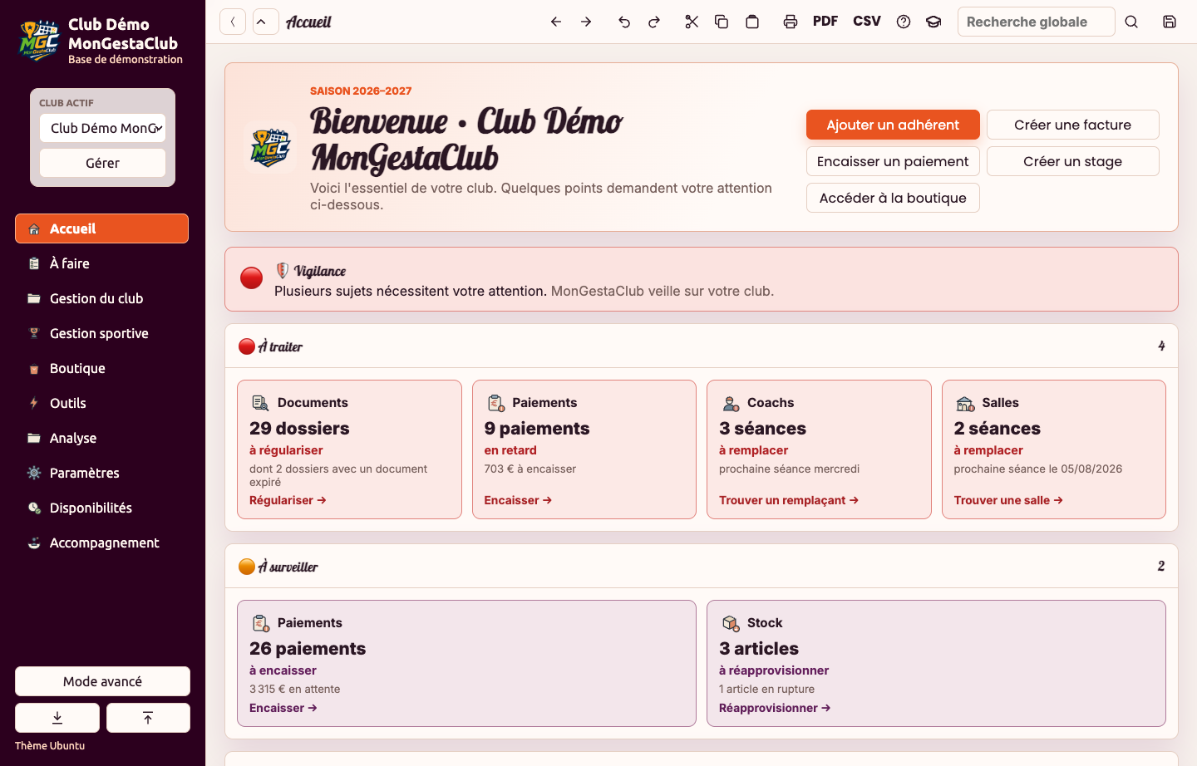Screen dimensions: 1197x766
Task: Click the Stock card box icon
Action: (x=731, y=623)
